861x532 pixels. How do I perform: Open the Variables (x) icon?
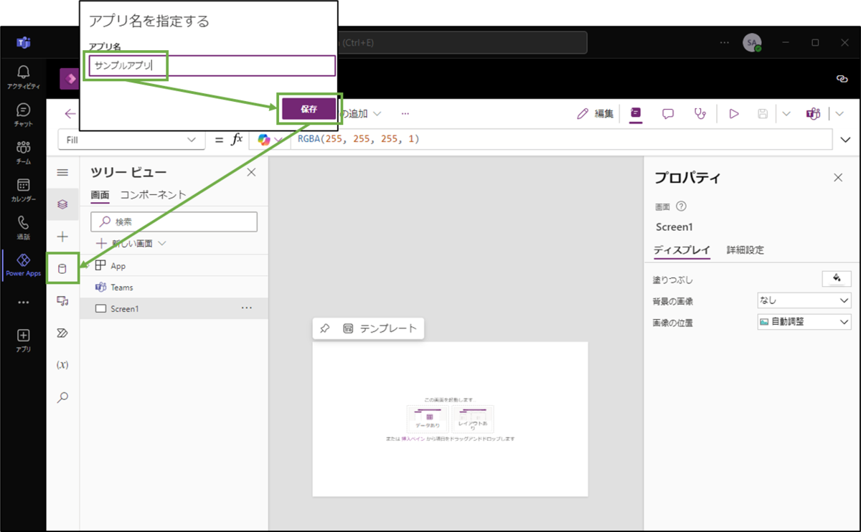[62, 365]
